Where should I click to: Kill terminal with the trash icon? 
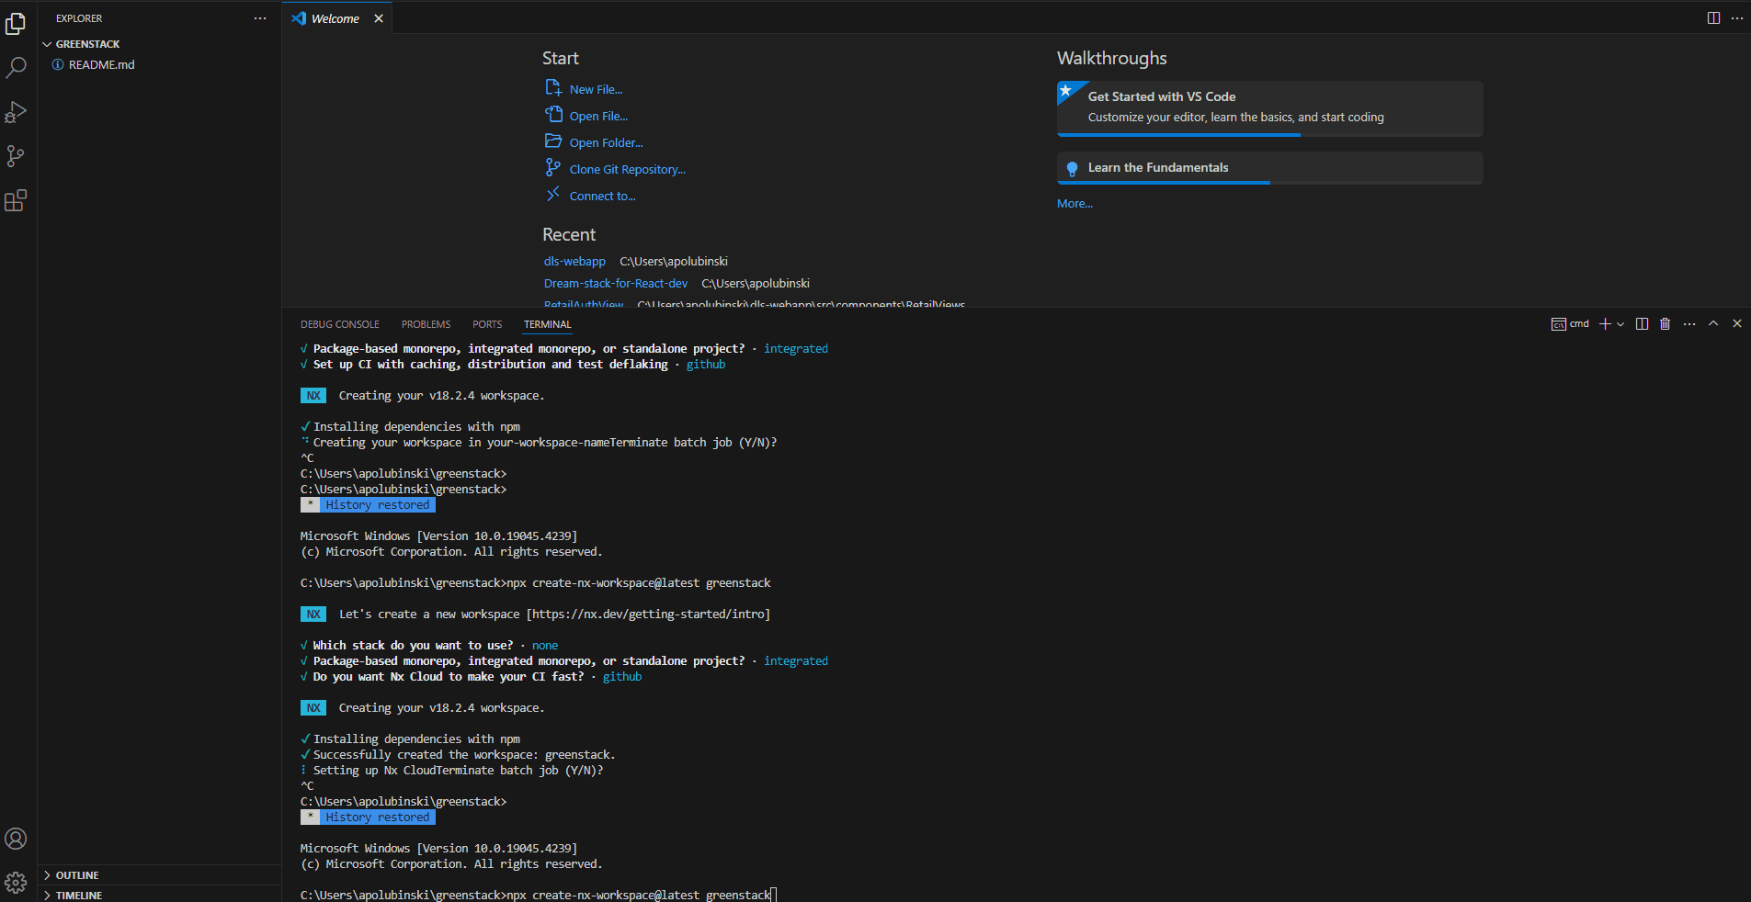tap(1665, 324)
